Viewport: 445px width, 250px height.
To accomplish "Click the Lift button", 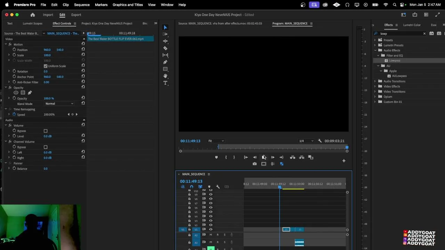I will click(x=292, y=157).
